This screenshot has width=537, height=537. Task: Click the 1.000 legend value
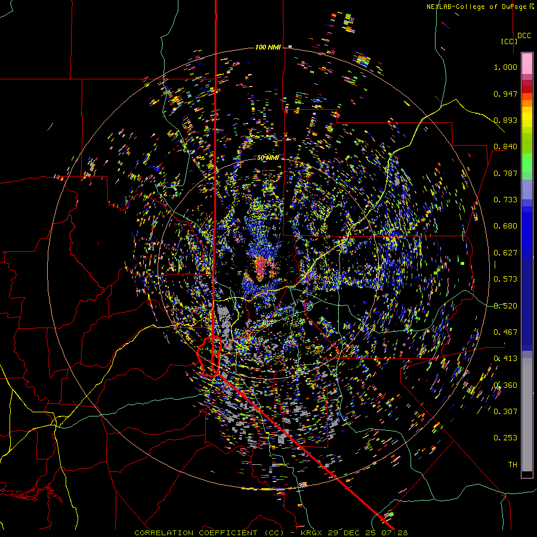[505, 67]
